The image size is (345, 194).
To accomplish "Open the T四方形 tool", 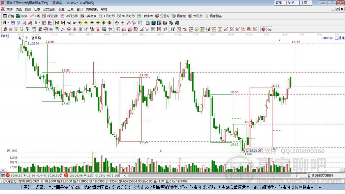I will point(107,16).
